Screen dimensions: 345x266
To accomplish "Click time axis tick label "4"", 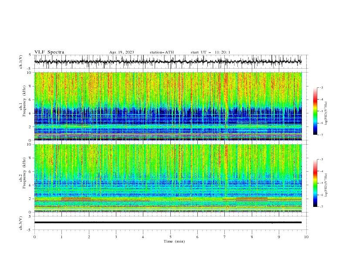I will pos(143,237).
